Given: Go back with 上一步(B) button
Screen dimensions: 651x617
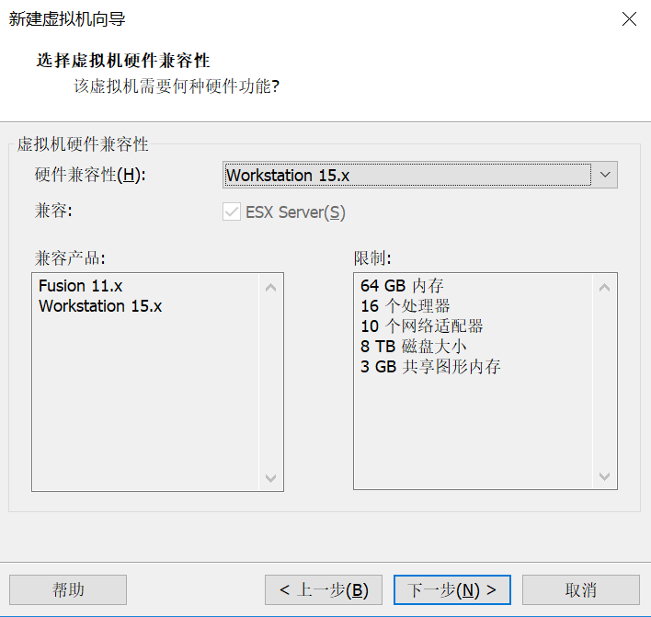Looking at the screenshot, I should coord(324,589).
